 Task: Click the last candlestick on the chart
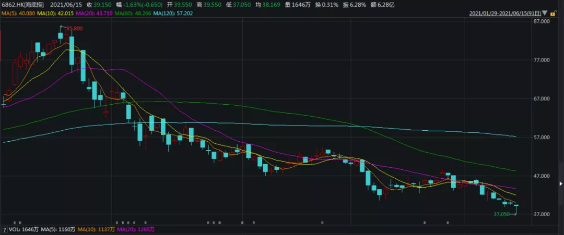[516, 206]
